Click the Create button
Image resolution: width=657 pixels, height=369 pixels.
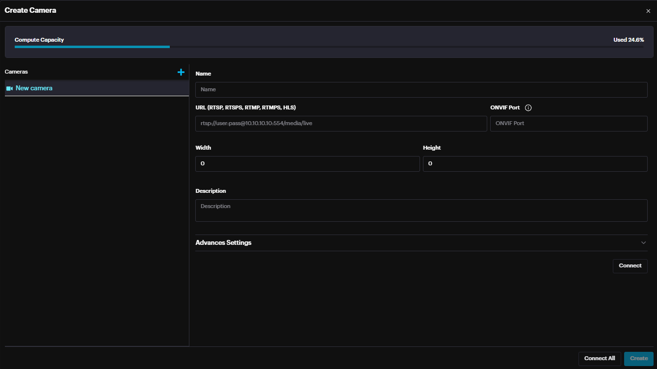click(638, 359)
